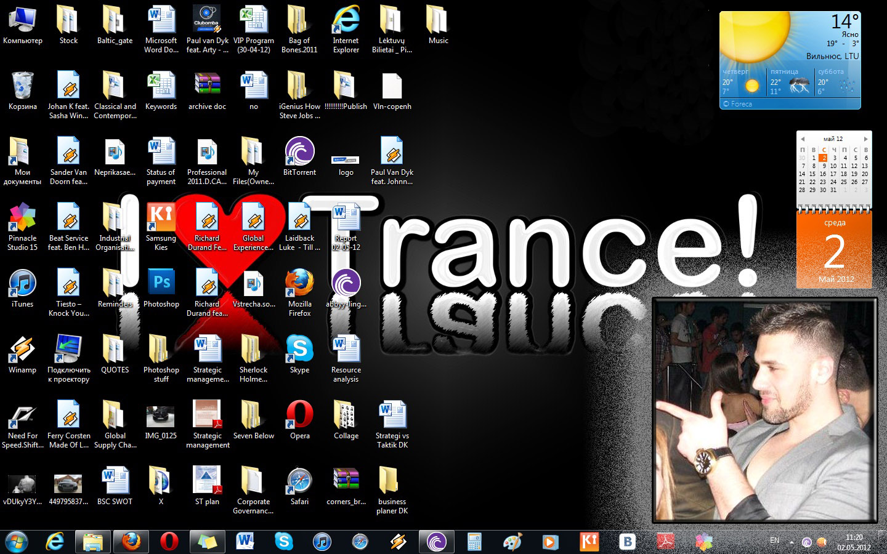Click the taskbar clock showing 11:20
Viewport: 887px width, 554px height.
click(x=854, y=542)
